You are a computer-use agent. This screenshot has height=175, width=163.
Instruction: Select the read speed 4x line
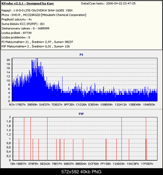click(17, 19)
